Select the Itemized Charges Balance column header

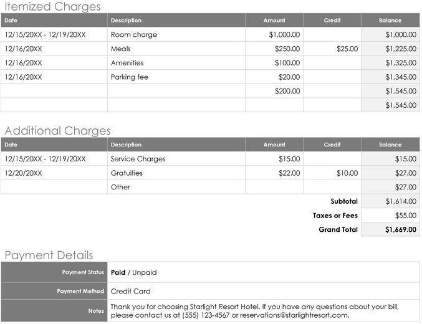(390, 20)
